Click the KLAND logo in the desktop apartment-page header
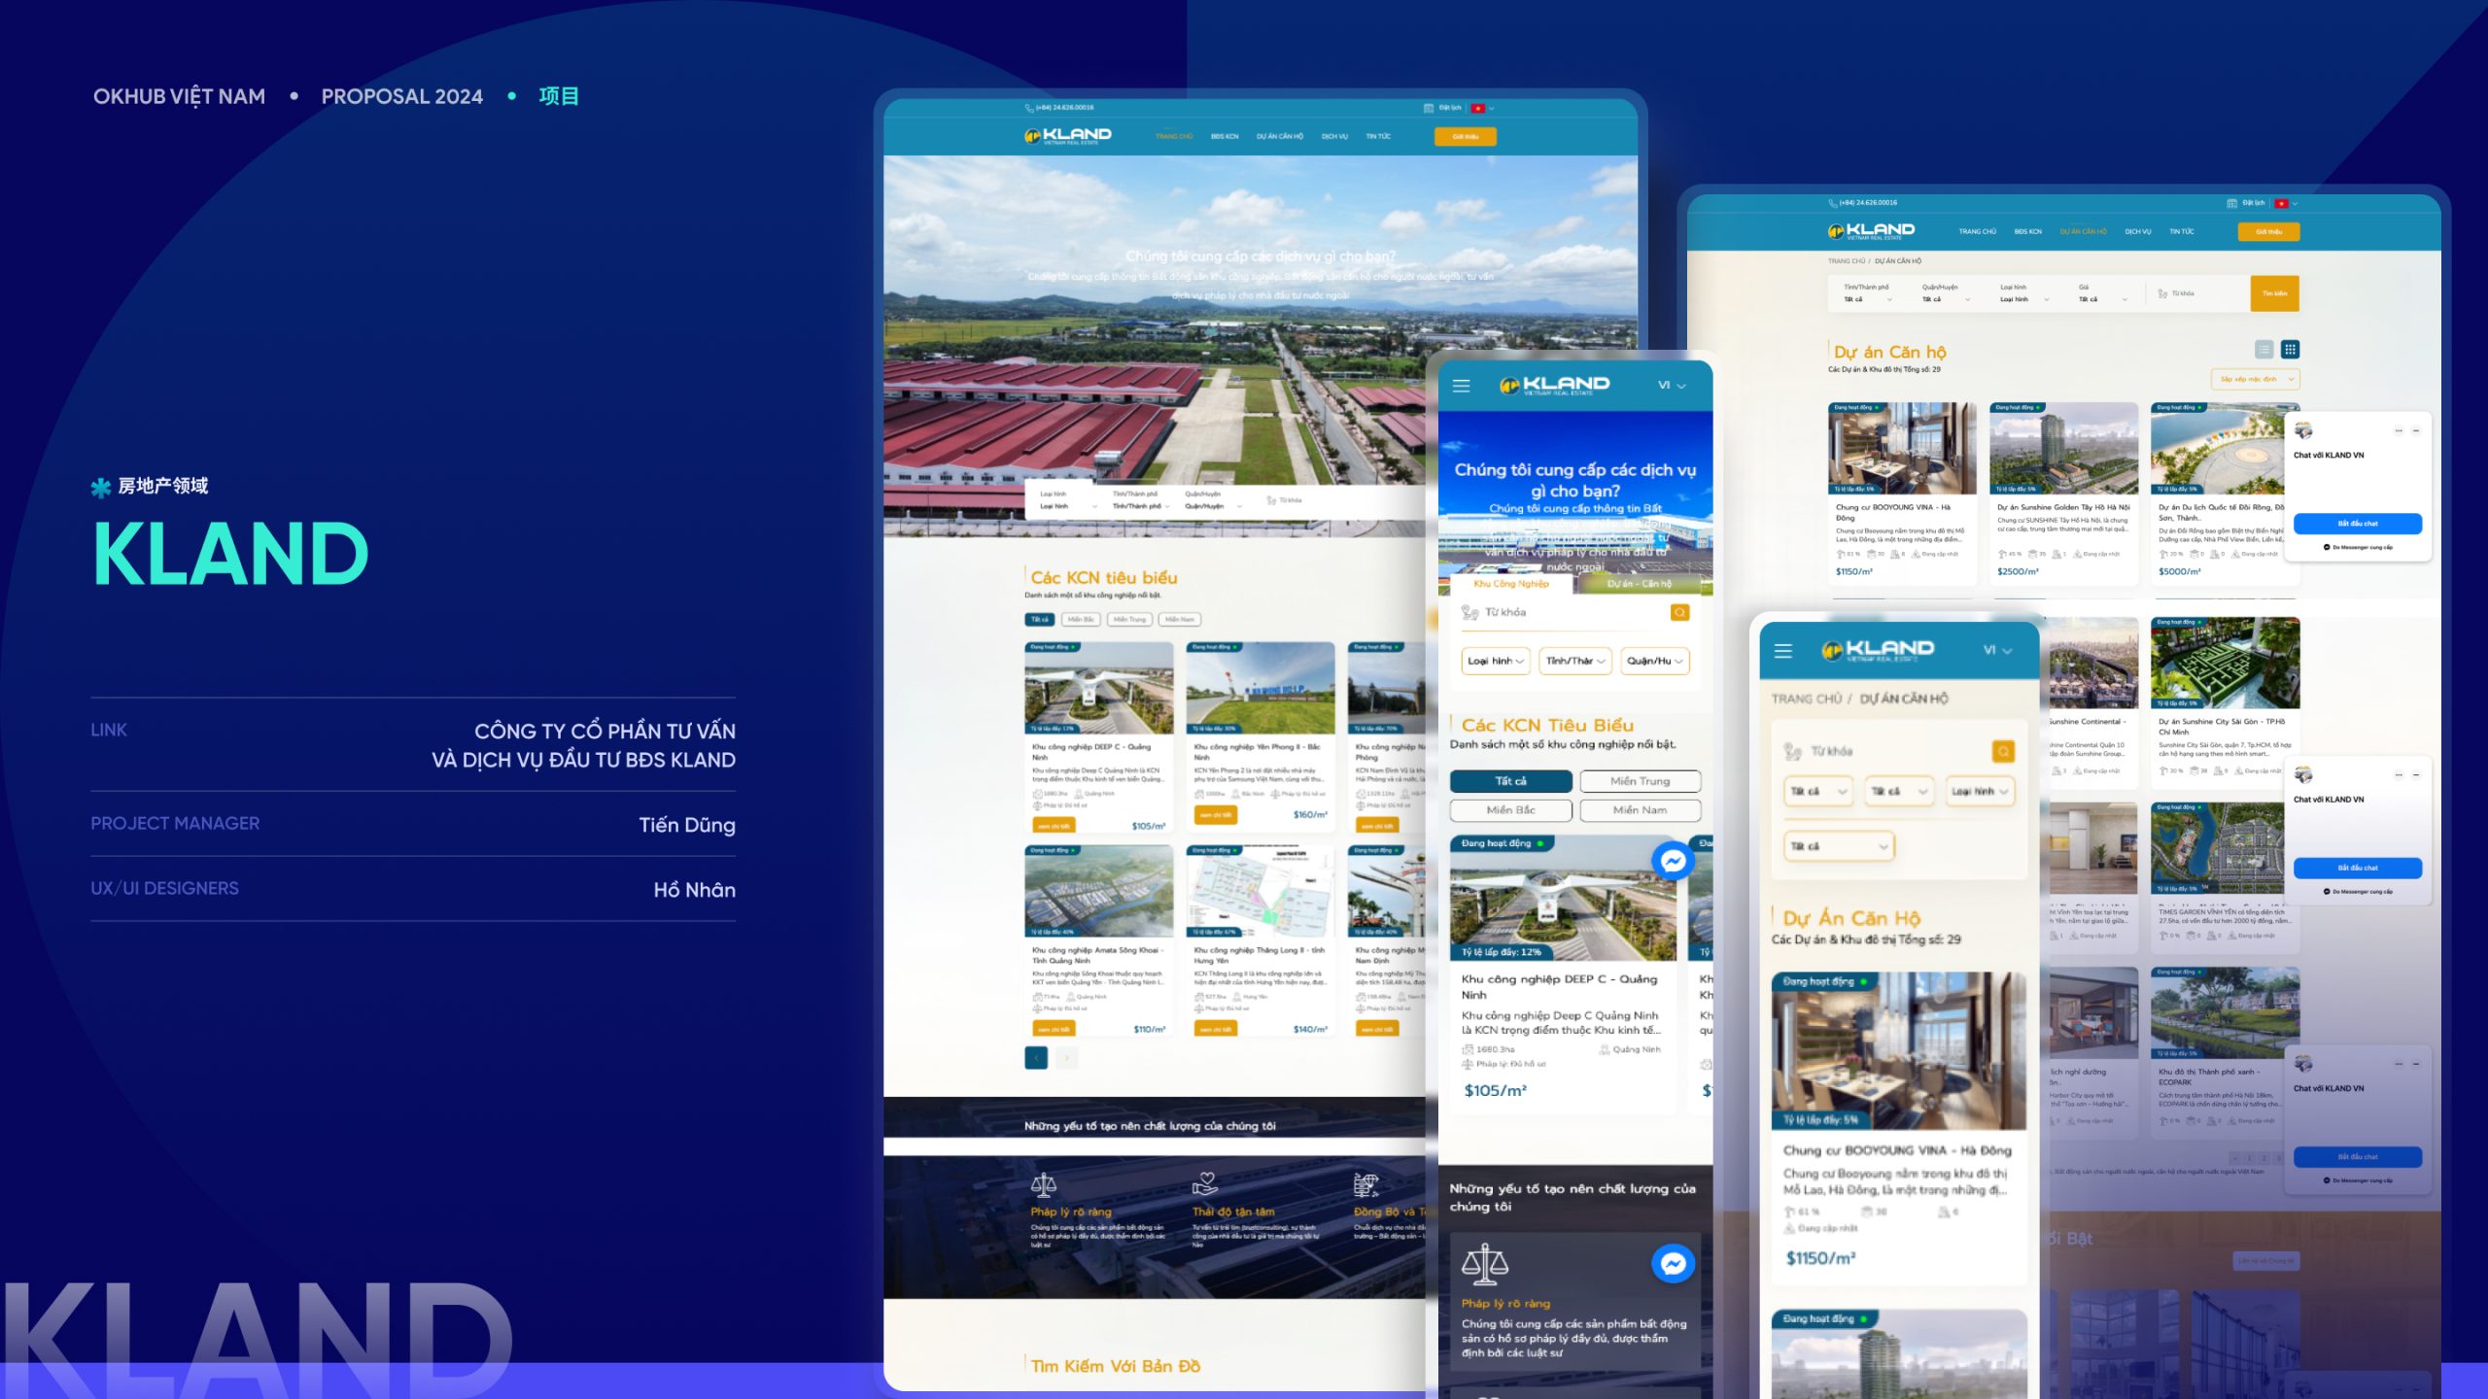 [x=1871, y=231]
